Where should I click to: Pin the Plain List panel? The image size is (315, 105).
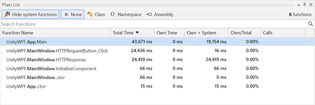tap(305, 5)
